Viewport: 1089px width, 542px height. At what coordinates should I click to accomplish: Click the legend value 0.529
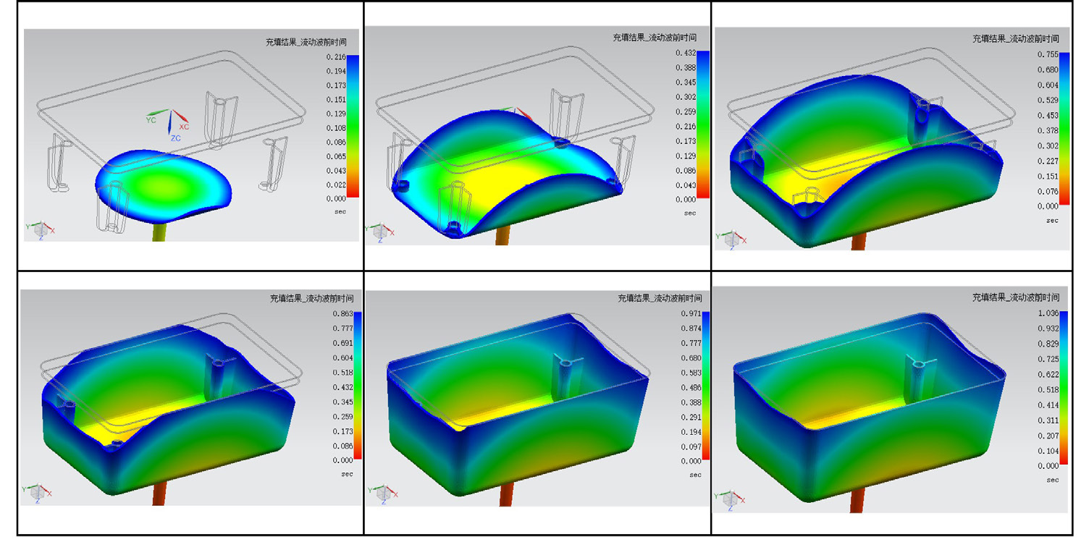(x=1048, y=101)
